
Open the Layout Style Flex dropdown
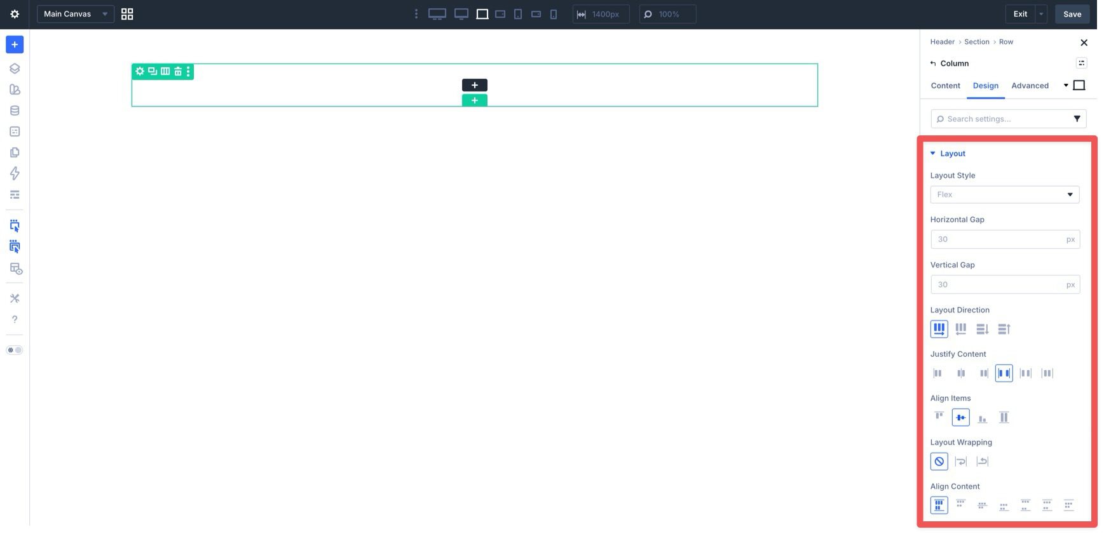click(x=1005, y=194)
